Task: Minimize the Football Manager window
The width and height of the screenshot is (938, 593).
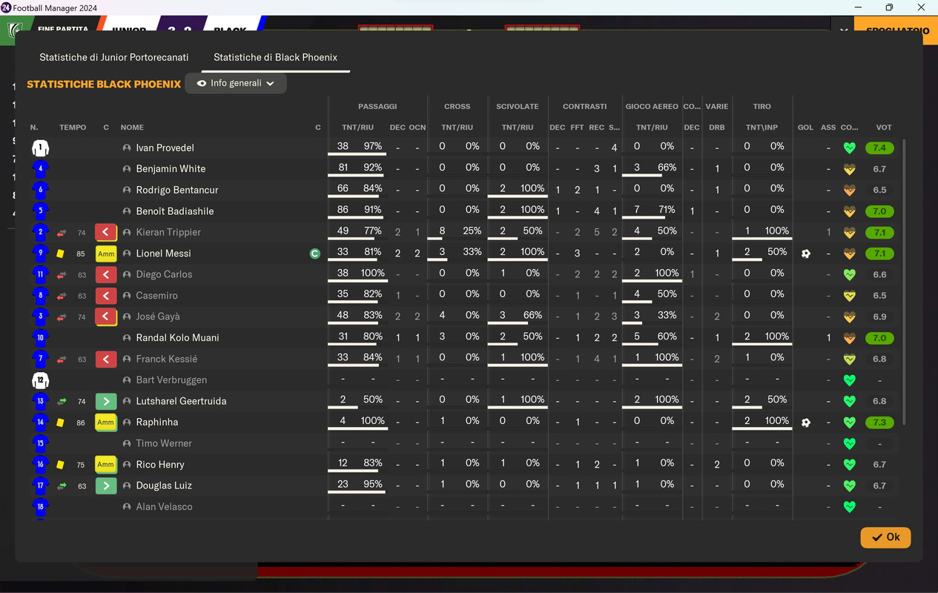Action: (x=858, y=7)
